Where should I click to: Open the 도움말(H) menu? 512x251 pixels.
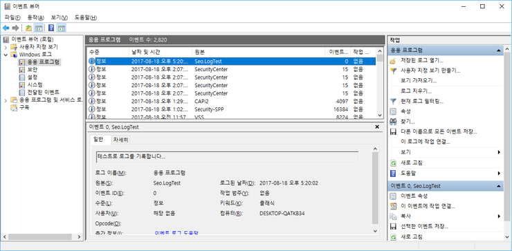(x=86, y=17)
